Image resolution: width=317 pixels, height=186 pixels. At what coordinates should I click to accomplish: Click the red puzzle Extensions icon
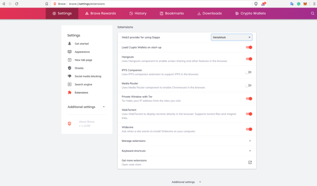tap(69, 92)
